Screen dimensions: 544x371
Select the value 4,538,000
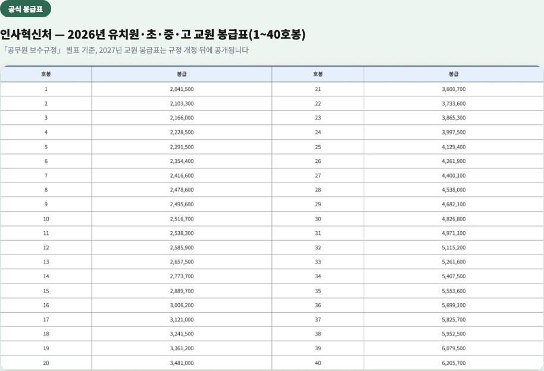pyautogui.click(x=454, y=190)
